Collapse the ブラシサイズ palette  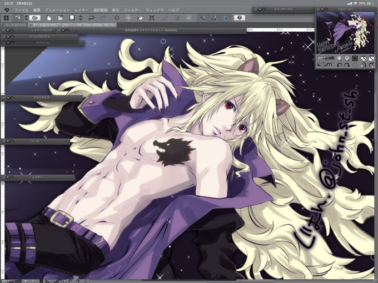pyautogui.click(x=12, y=98)
